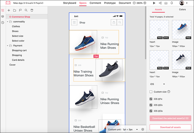Screen dimensions: 194x133
Task: Click the shopping bag icon in mockup
Action: [114, 22]
